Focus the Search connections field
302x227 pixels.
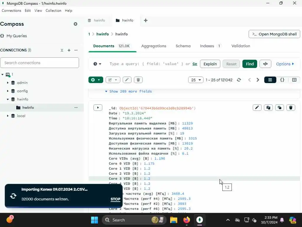(40, 63)
